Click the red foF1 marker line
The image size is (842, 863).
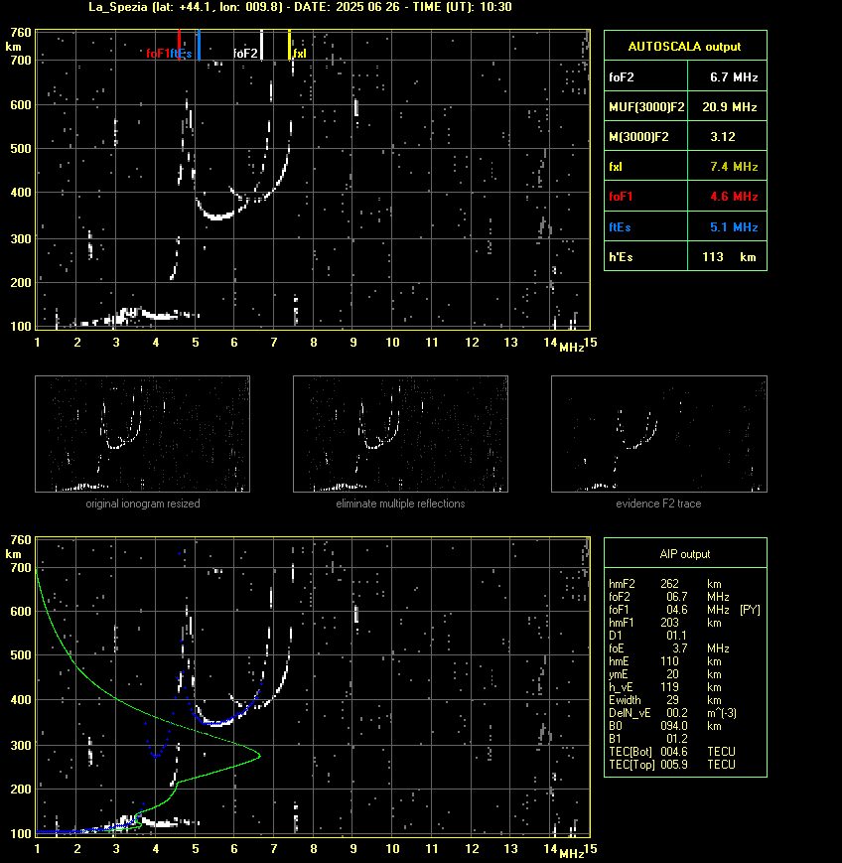tap(179, 45)
